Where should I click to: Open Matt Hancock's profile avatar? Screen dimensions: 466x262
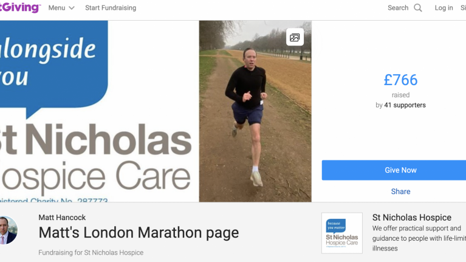[x=9, y=230]
